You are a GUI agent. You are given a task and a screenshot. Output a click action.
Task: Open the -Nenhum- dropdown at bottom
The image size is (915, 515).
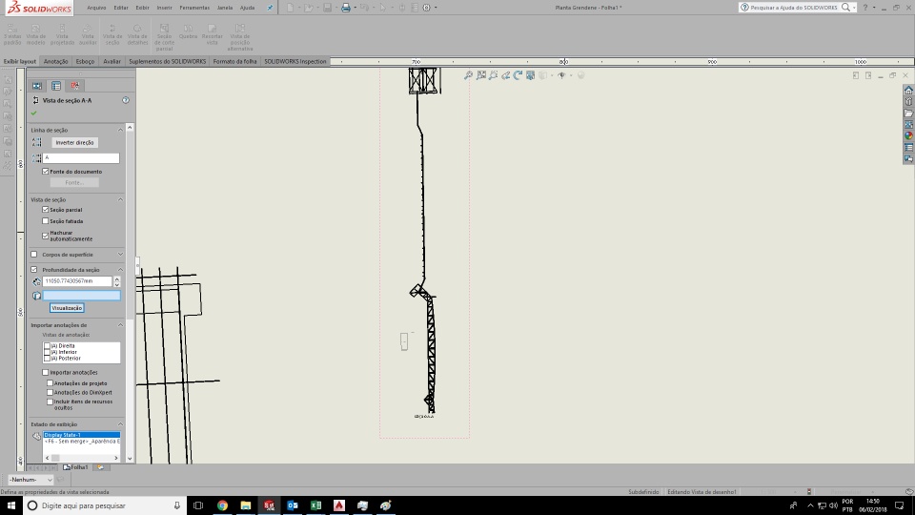point(30,480)
